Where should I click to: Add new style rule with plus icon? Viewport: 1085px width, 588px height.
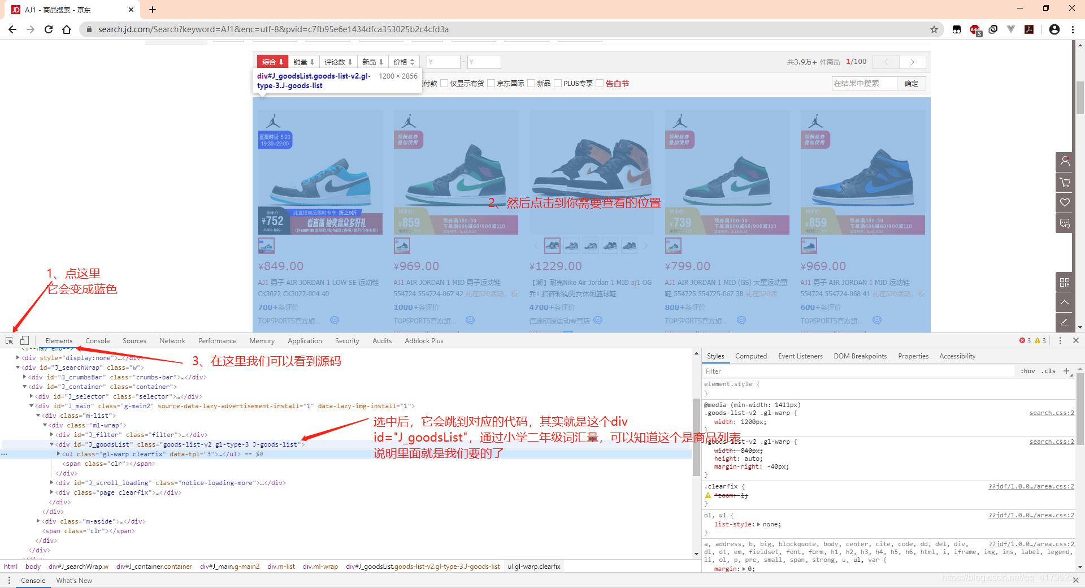pyautogui.click(x=1066, y=371)
